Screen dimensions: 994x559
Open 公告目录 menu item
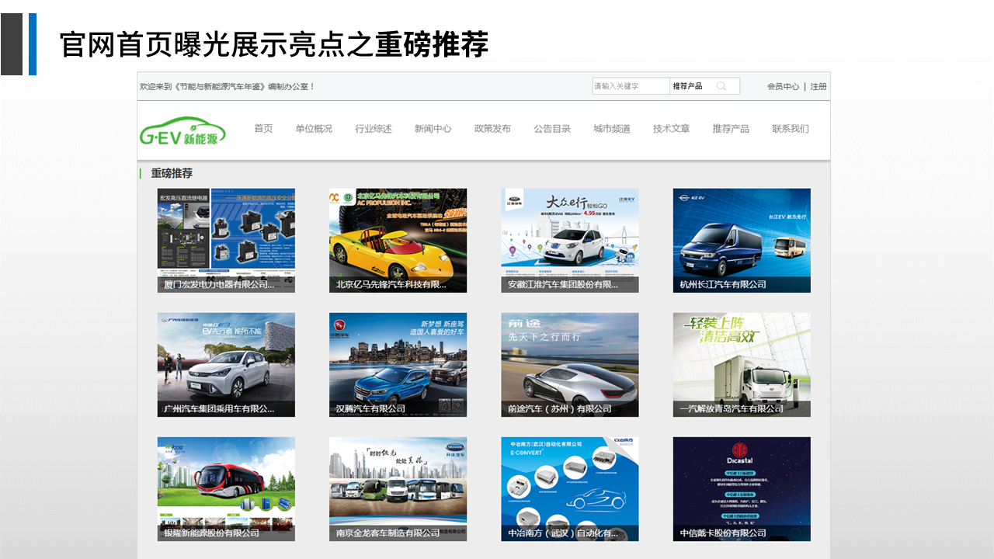pyautogui.click(x=552, y=129)
